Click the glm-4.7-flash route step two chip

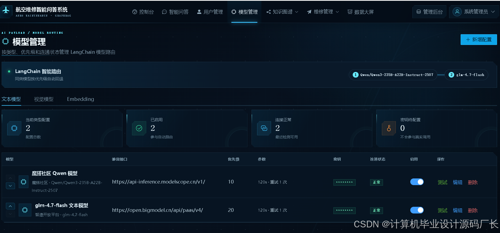466,75
